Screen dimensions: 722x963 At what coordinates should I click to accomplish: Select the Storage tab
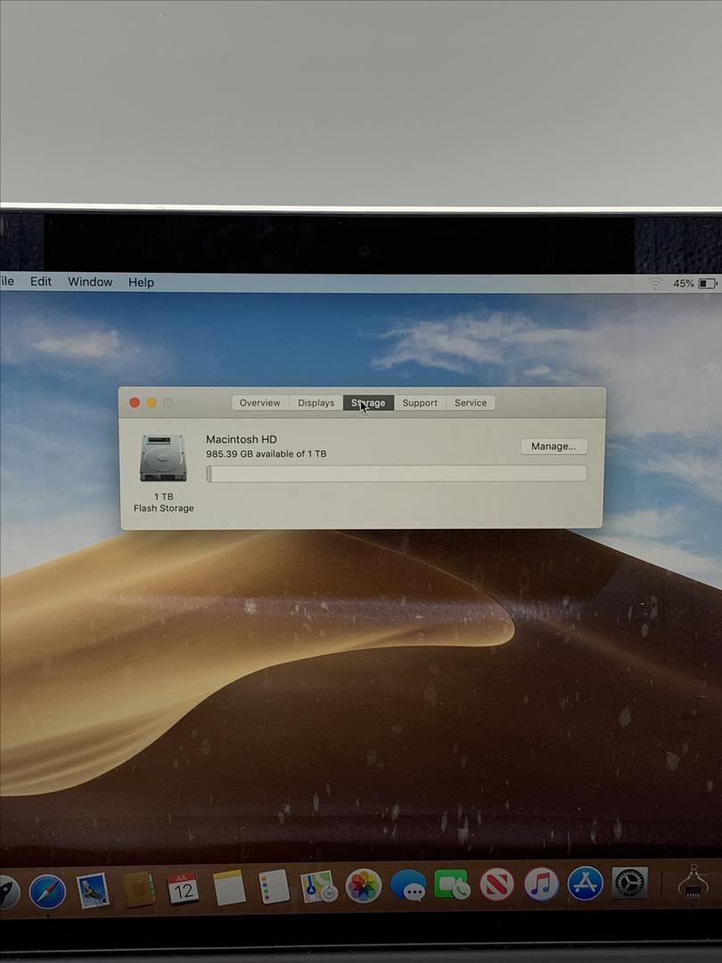click(x=368, y=403)
